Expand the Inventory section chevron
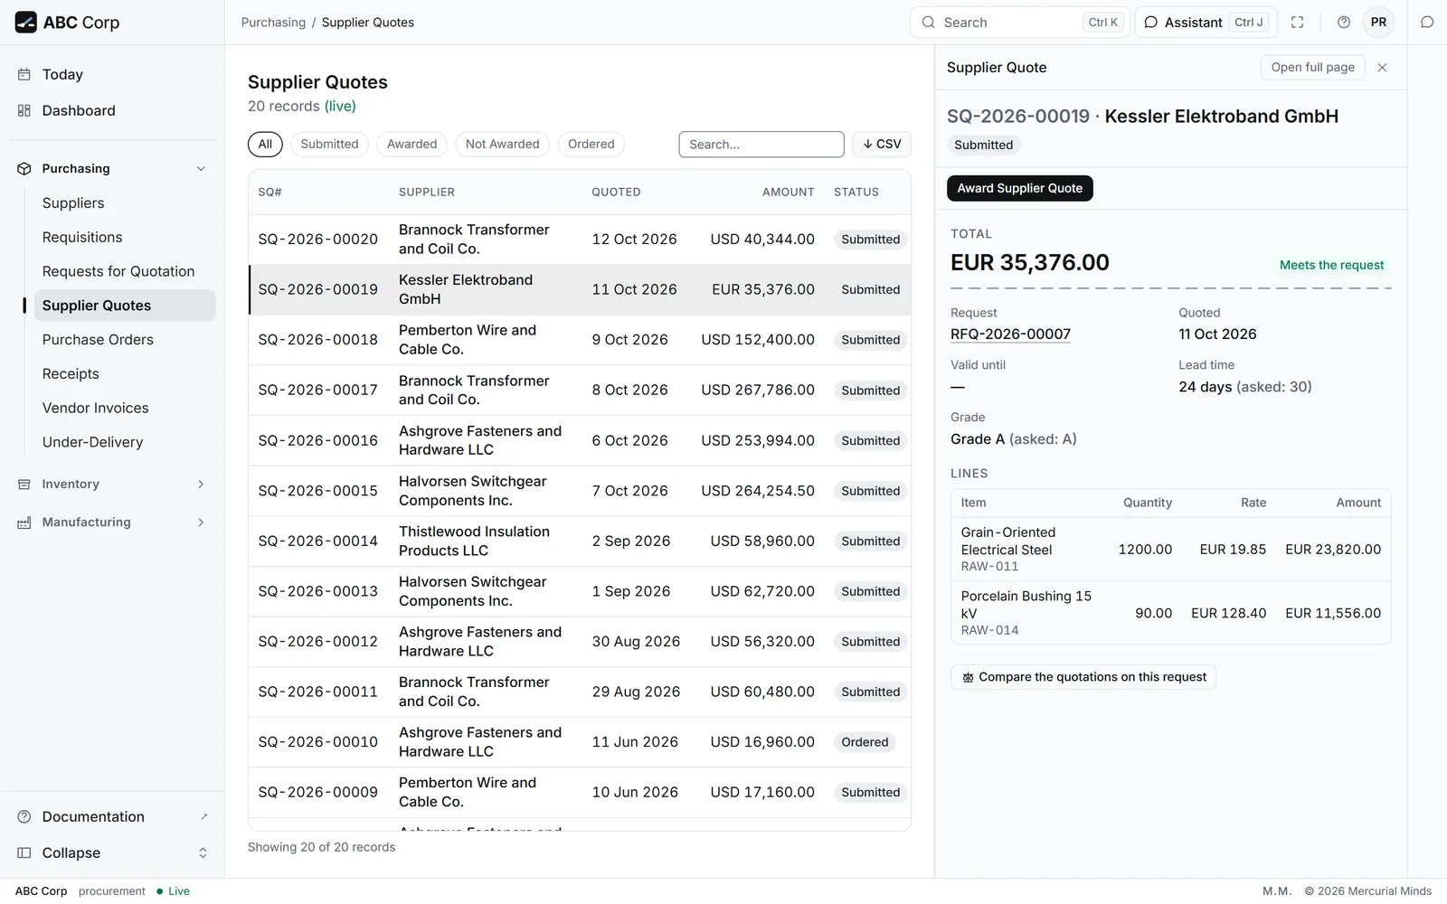Viewport: 1447px width, 904px height. pyautogui.click(x=201, y=485)
